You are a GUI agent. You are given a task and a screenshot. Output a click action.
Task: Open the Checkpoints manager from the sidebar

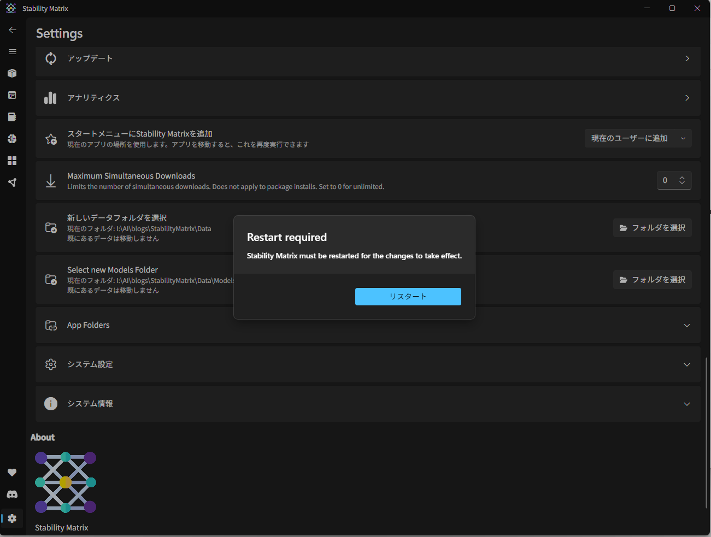point(12,117)
